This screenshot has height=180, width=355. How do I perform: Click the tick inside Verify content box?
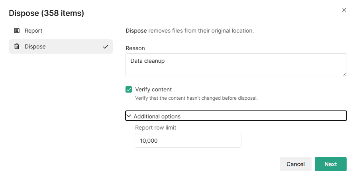(x=129, y=89)
